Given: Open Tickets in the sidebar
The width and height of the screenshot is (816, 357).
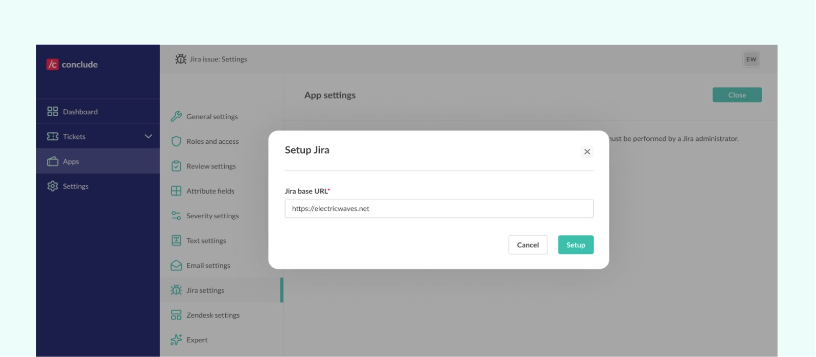Looking at the screenshot, I should (x=98, y=136).
